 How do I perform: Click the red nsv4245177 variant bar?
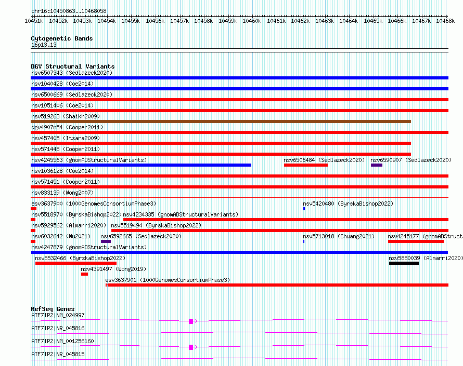416,241
